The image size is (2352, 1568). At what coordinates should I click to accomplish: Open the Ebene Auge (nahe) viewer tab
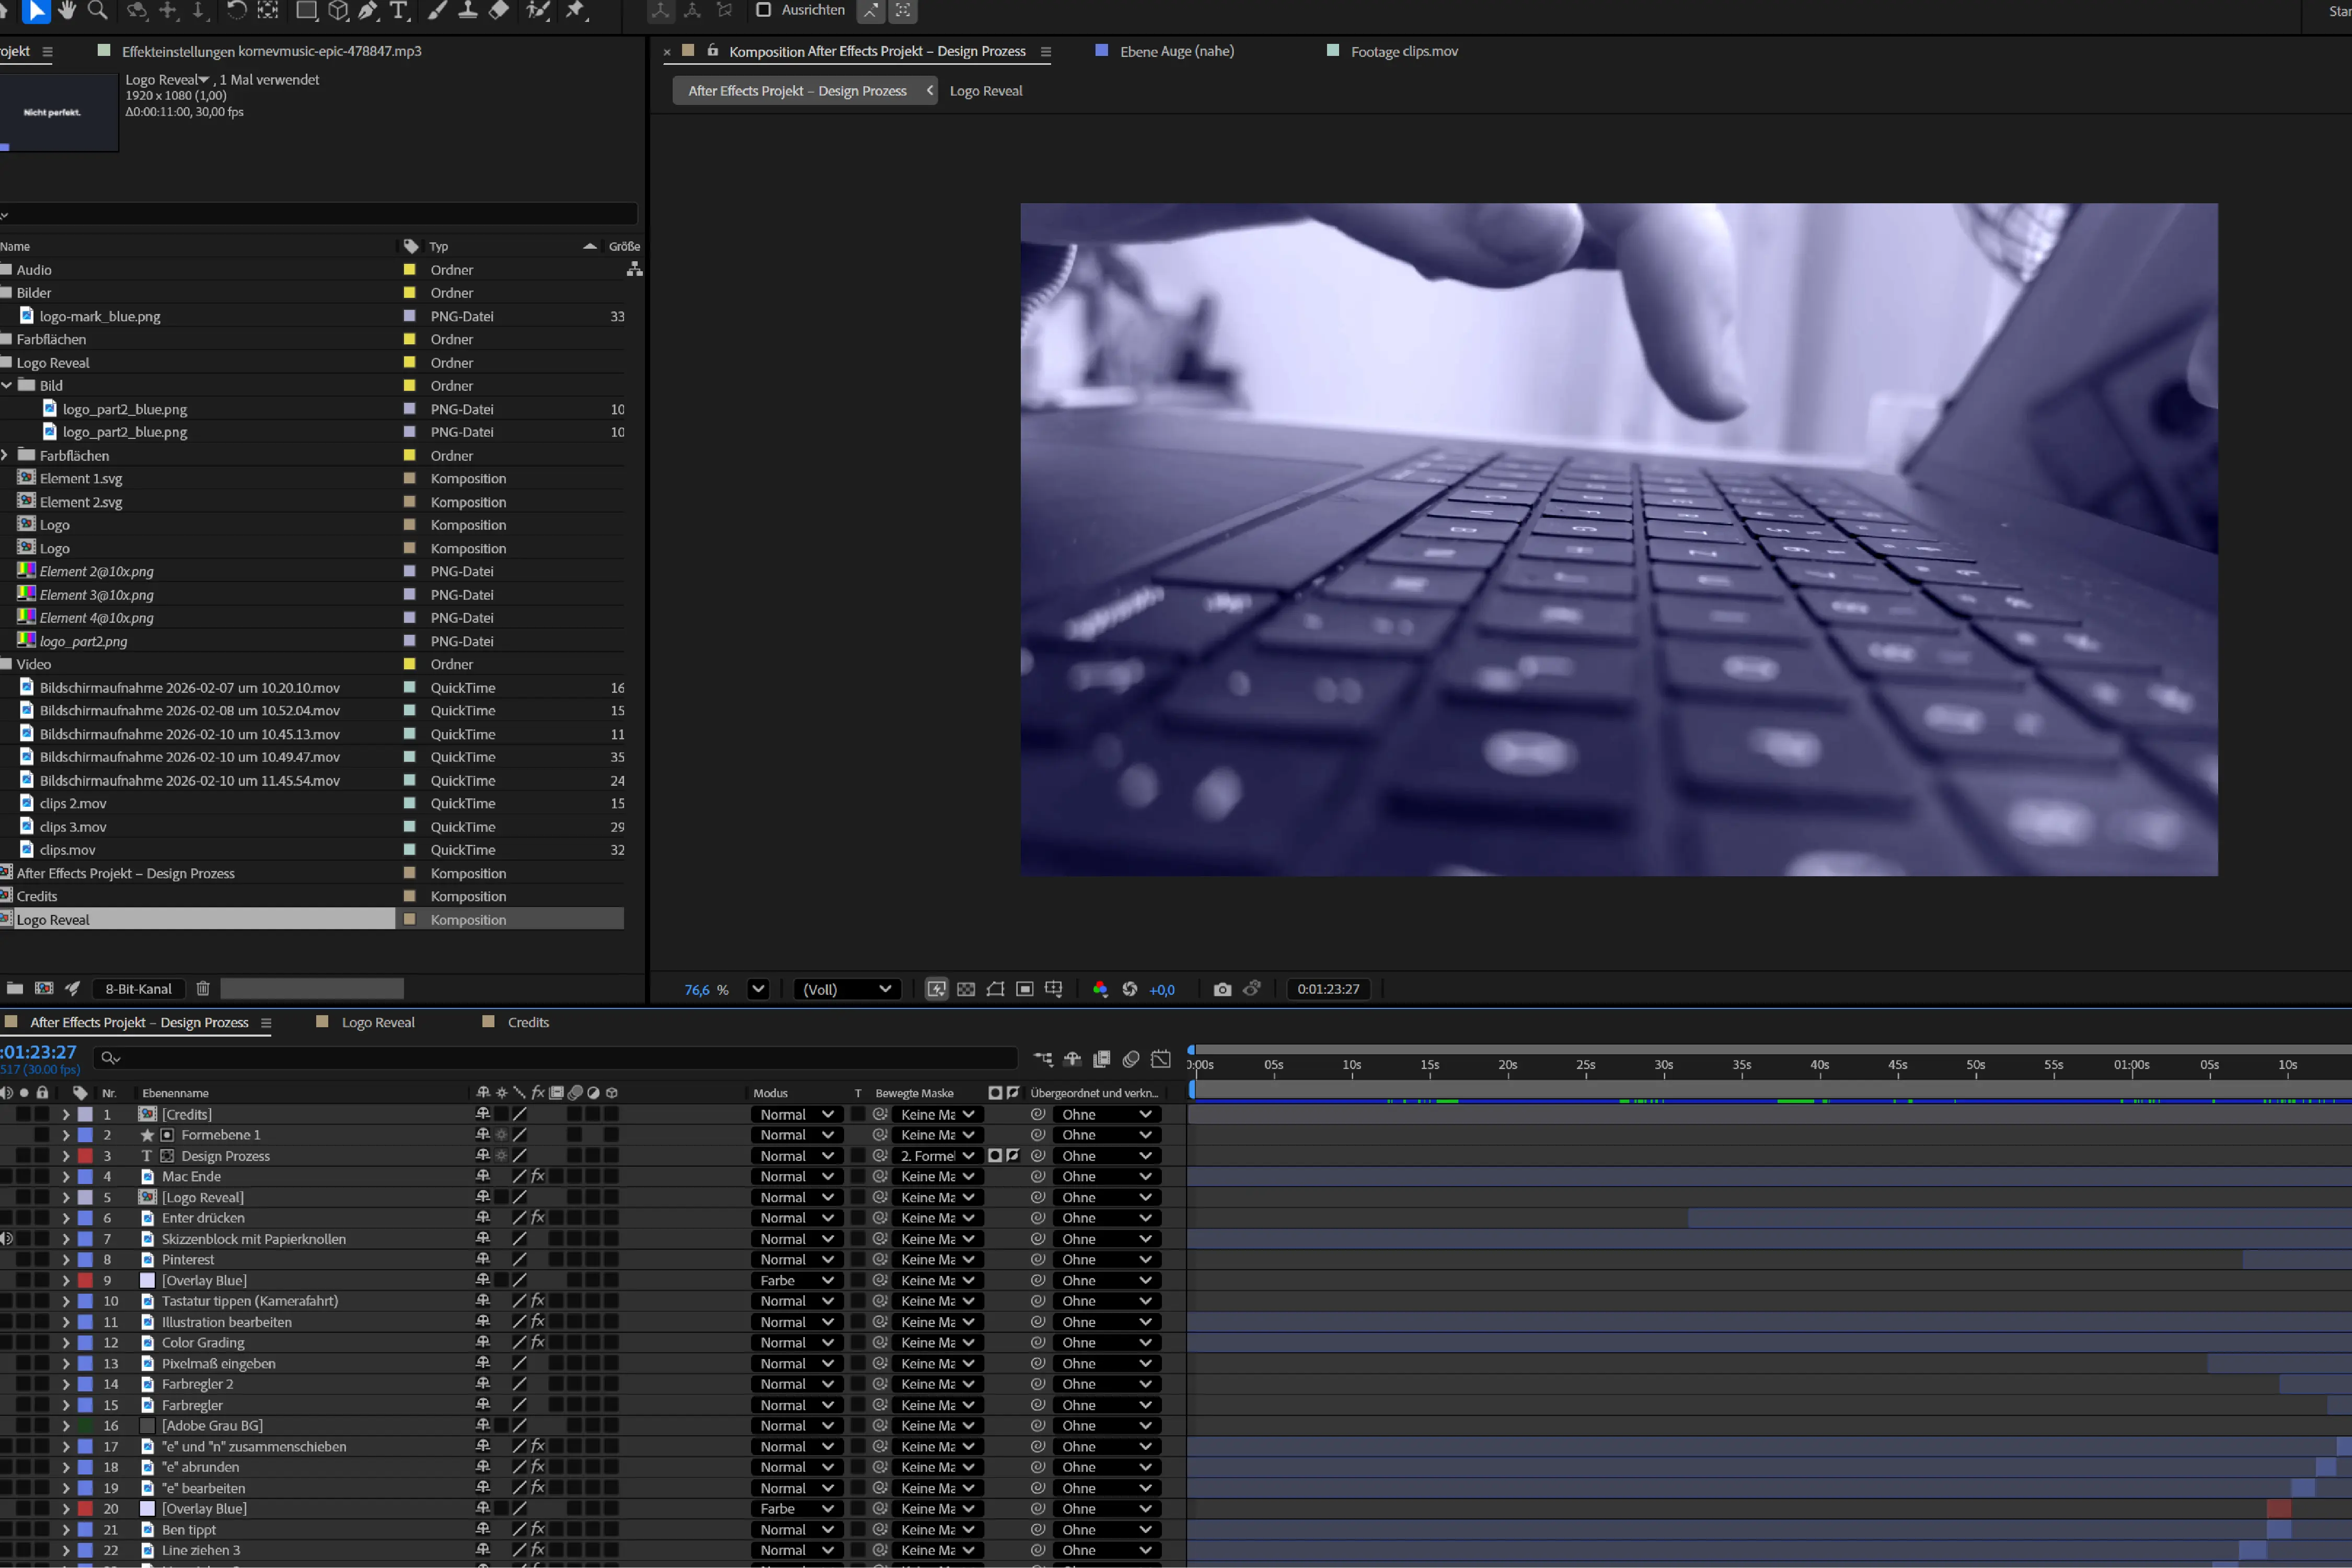click(x=1177, y=51)
